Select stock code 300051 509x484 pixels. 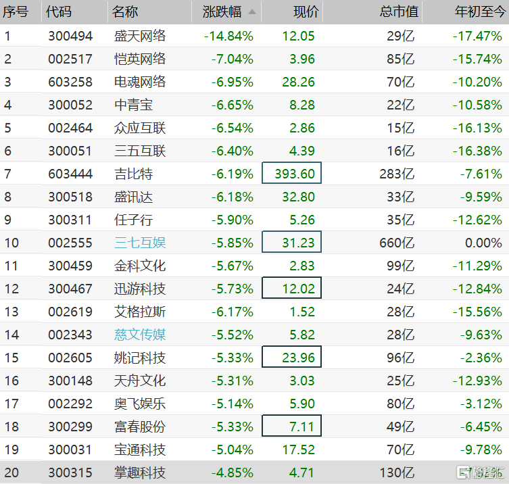pyautogui.click(x=70, y=151)
